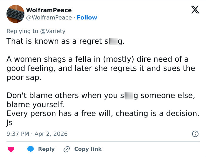Follow WolframPeace
206x157 pixels.
point(87,18)
